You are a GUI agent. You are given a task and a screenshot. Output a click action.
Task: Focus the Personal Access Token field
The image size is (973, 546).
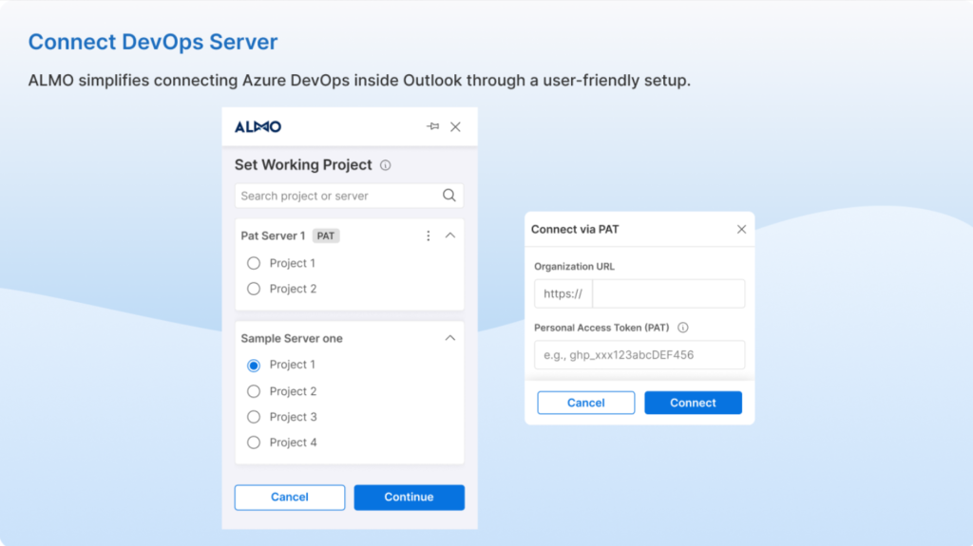639,355
